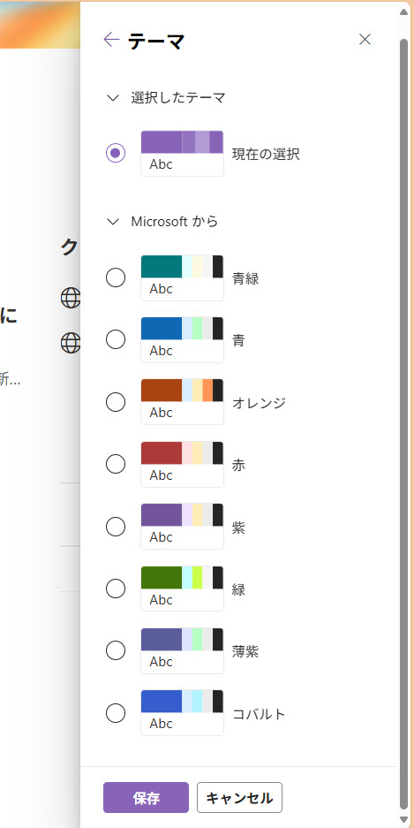Select the 青緑 theme radio button
The height and width of the screenshot is (828, 414).
tap(116, 277)
